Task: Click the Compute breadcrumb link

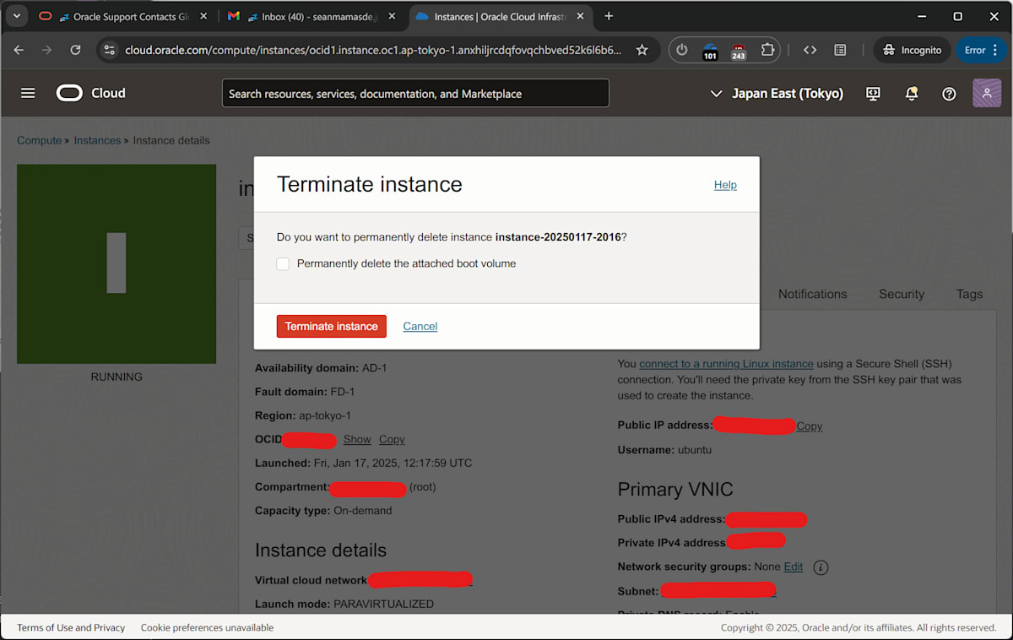Action: (x=39, y=140)
